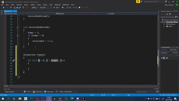Open the BUILD menu

pyautogui.click(x=26, y=5)
